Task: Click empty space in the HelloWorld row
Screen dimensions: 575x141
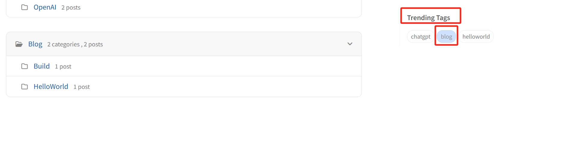Action: [210, 87]
